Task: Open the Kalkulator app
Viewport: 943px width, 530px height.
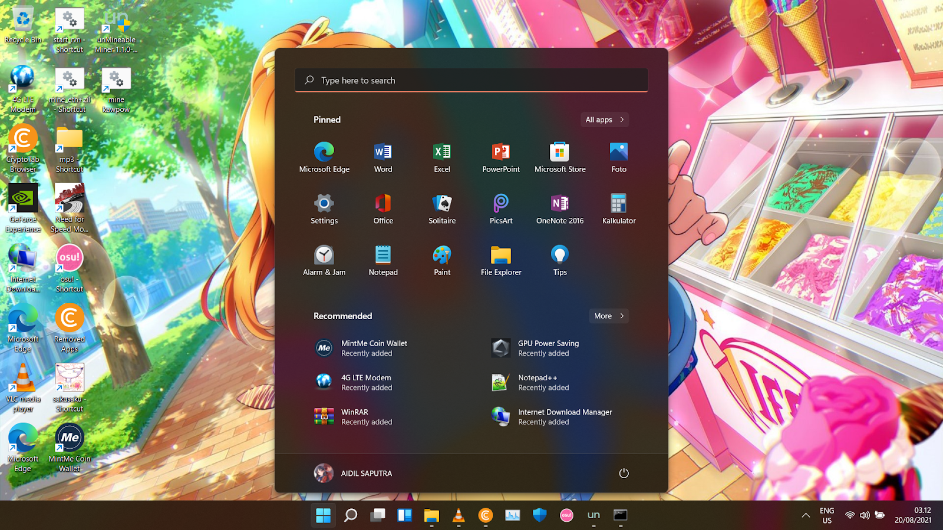Action: click(619, 209)
